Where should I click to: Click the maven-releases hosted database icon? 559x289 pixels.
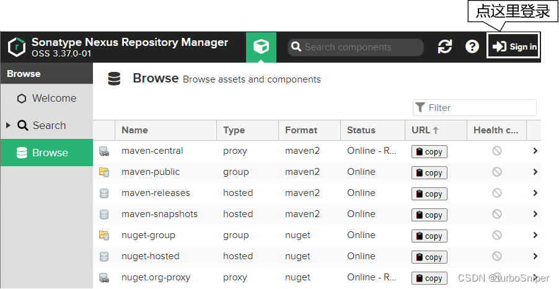tap(104, 193)
